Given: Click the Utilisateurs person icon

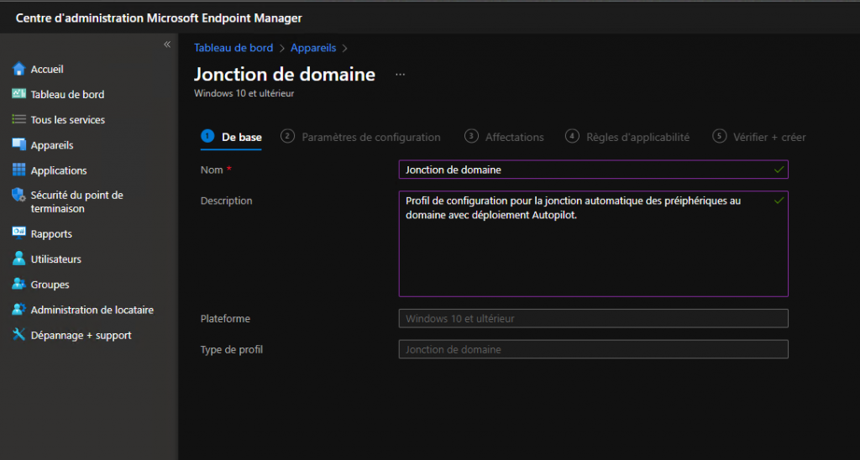Looking at the screenshot, I should [18, 259].
